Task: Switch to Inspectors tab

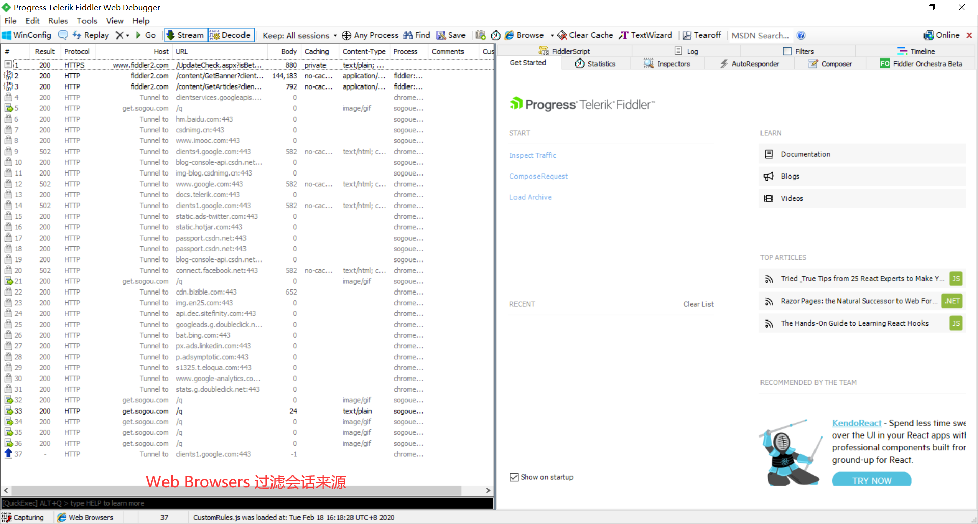Action: pos(667,64)
